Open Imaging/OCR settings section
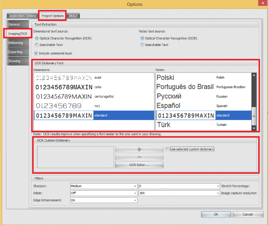The width and height of the screenshot is (268, 225). pyautogui.click(x=18, y=33)
